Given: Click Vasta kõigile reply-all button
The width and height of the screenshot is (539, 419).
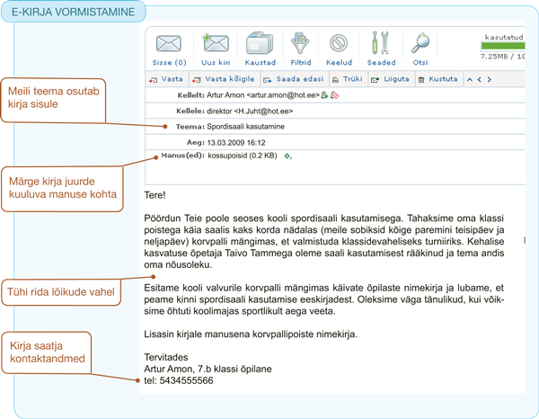Looking at the screenshot, I should [x=224, y=79].
